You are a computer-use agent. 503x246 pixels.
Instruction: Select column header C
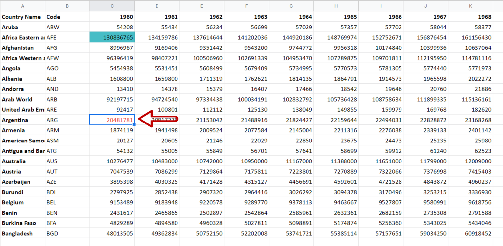click(112, 6)
